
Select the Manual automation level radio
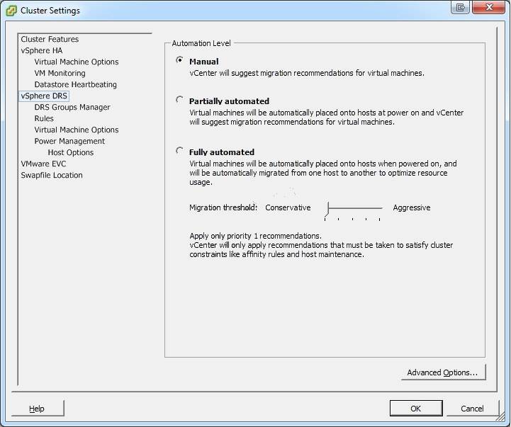tap(179, 60)
